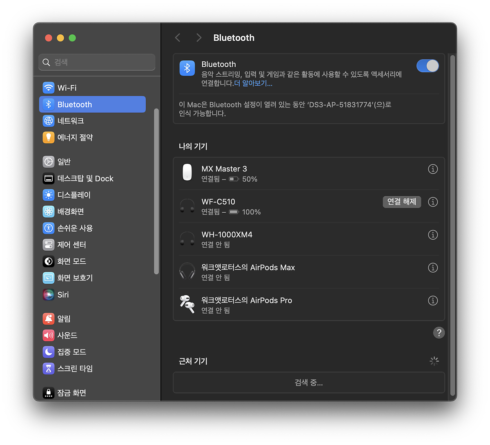Click the 사운드 speaker icon
Viewport: 490px width, 445px height.
49,335
